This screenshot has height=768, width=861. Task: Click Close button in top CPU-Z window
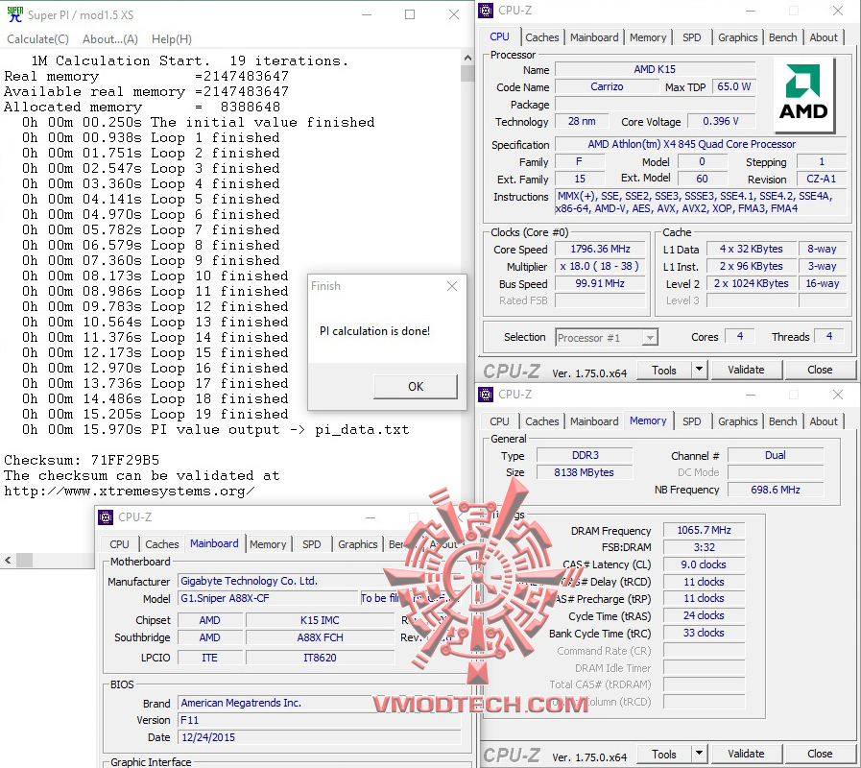[820, 370]
